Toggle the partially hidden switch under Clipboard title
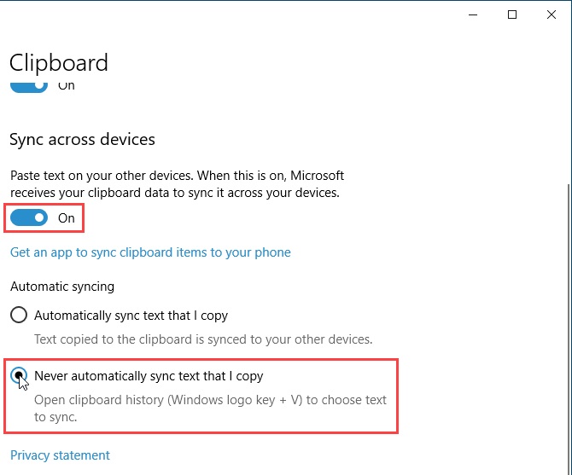The image size is (572, 475). (29, 87)
